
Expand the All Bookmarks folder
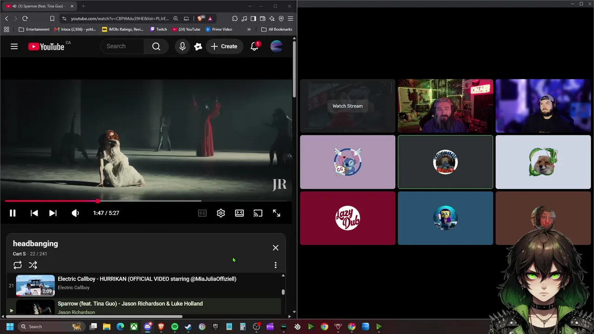(277, 29)
